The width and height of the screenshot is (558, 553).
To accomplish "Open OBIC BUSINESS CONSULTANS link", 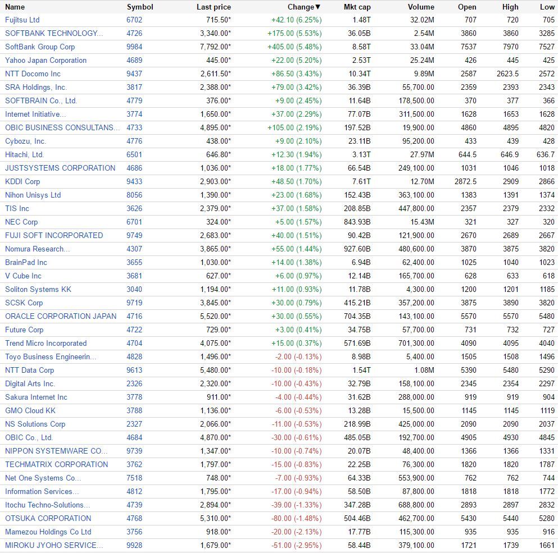I will coord(62,127).
